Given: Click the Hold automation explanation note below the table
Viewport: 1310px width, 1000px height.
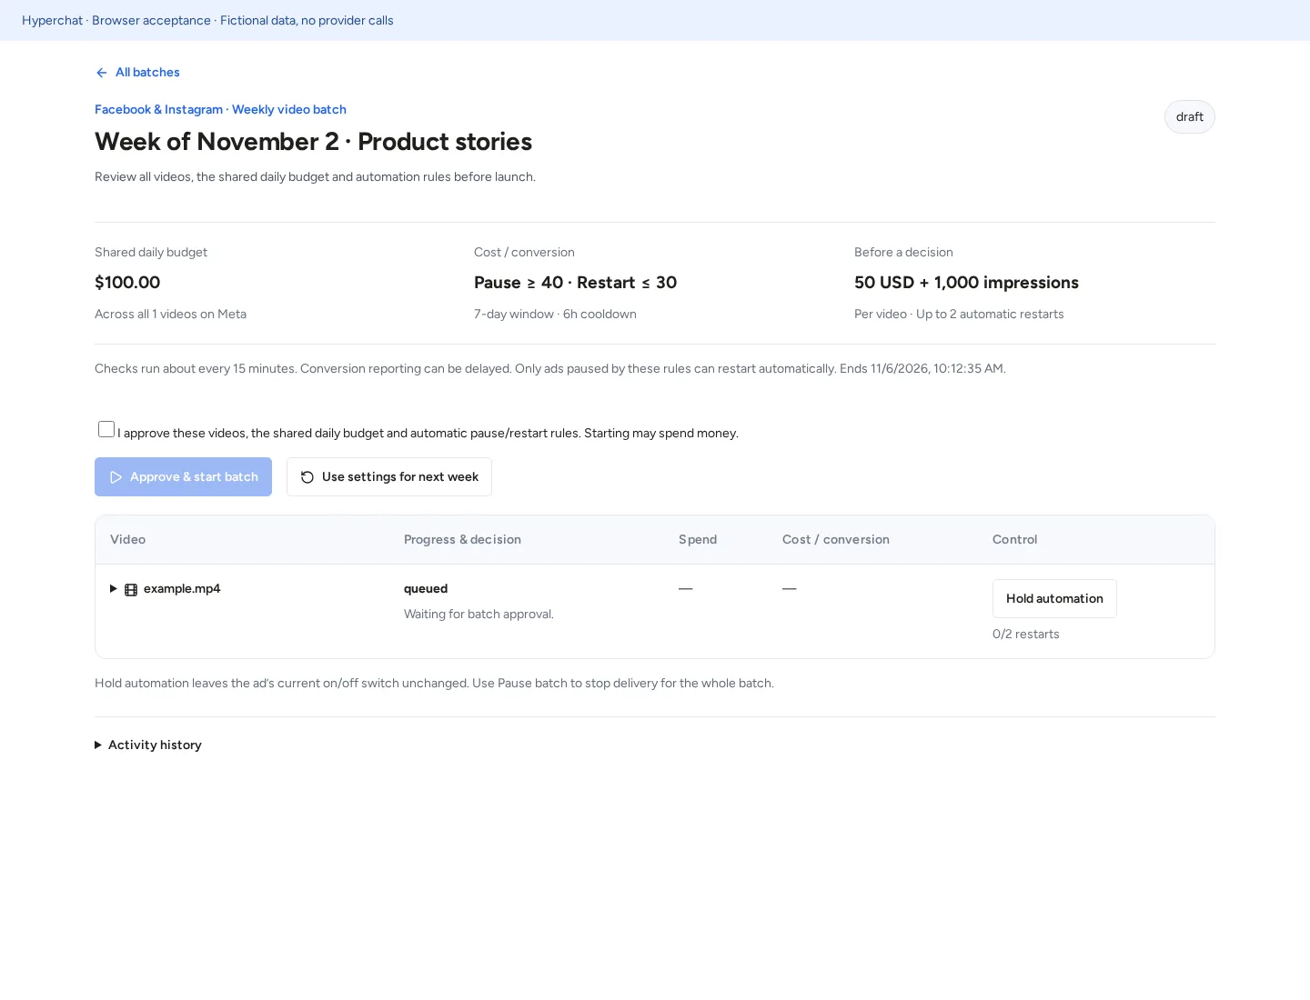Looking at the screenshot, I should tap(434, 684).
